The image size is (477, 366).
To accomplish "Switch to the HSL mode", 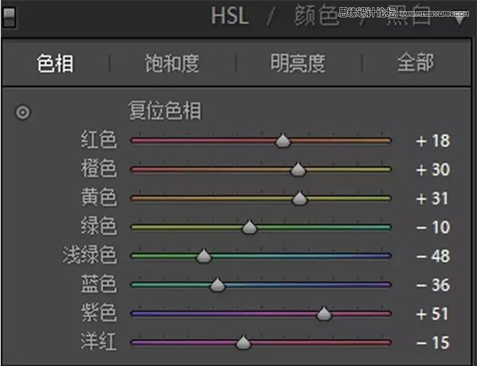I will (230, 16).
